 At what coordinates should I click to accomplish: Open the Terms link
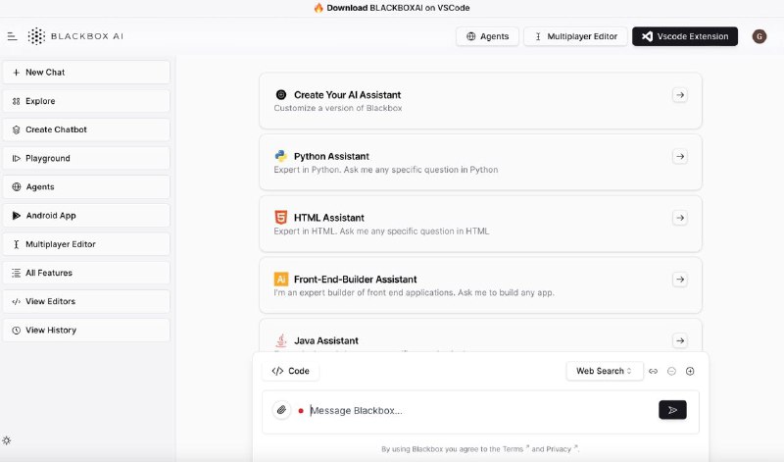(x=513, y=449)
